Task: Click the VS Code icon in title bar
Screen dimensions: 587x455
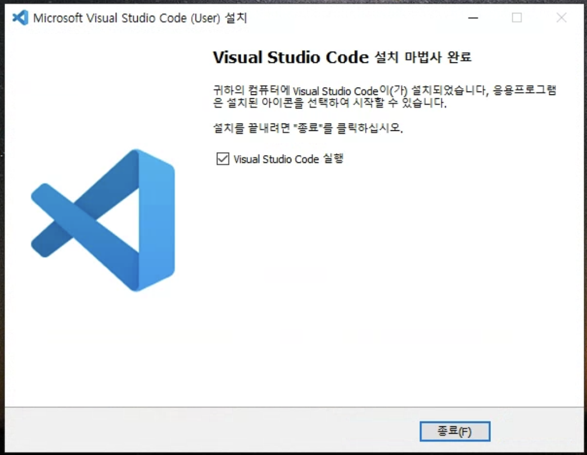Action: [x=20, y=17]
